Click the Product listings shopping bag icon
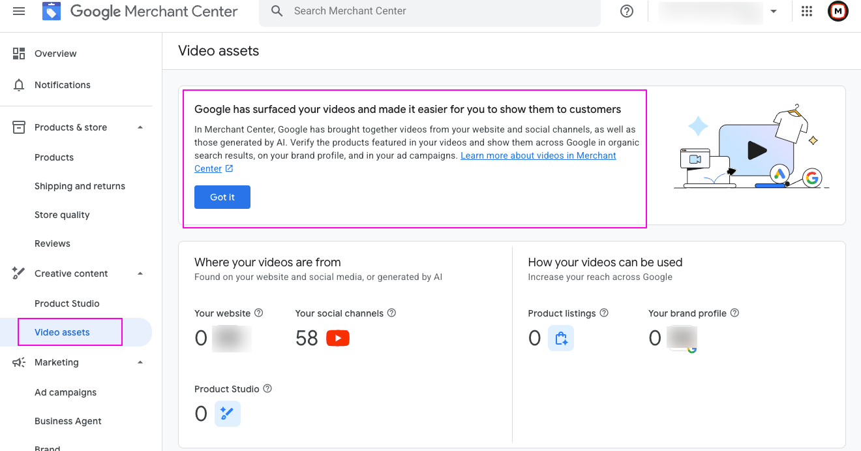Screen dimensions: 861x451 click(x=561, y=338)
